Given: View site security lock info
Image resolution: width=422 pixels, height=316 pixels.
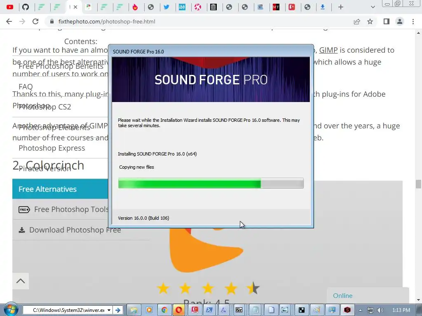Looking at the screenshot, I should click(x=52, y=21).
